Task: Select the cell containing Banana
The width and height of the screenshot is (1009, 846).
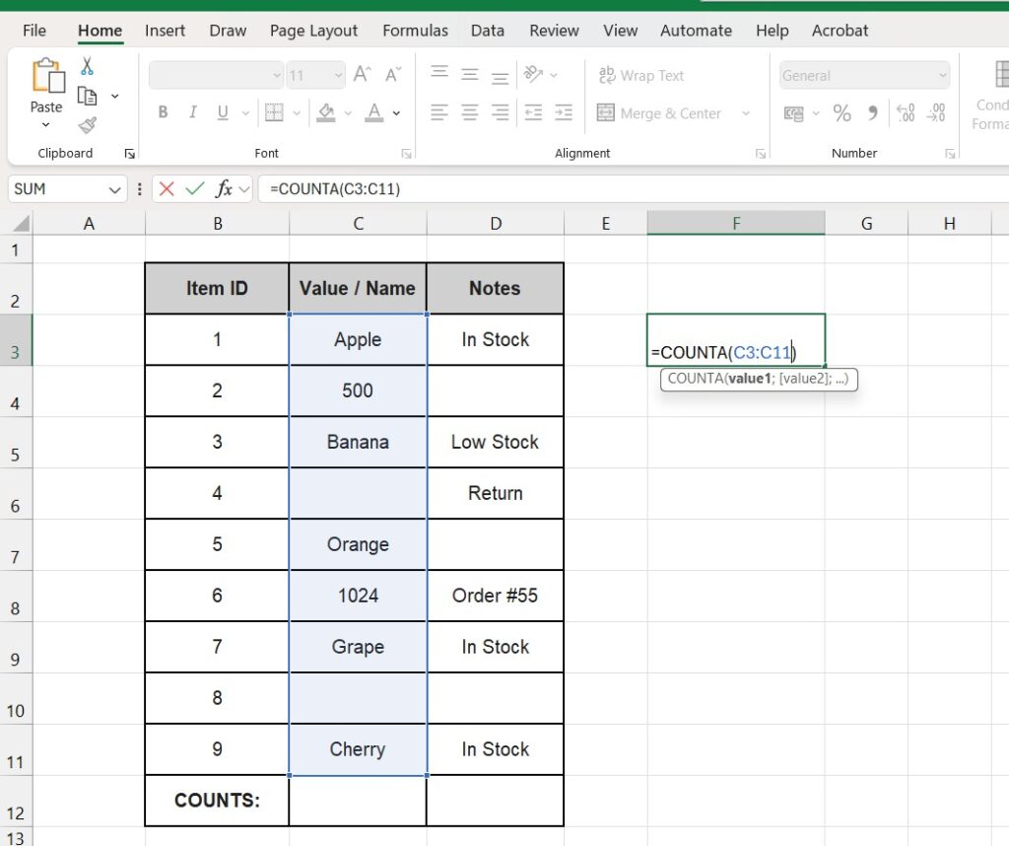Action: point(358,442)
